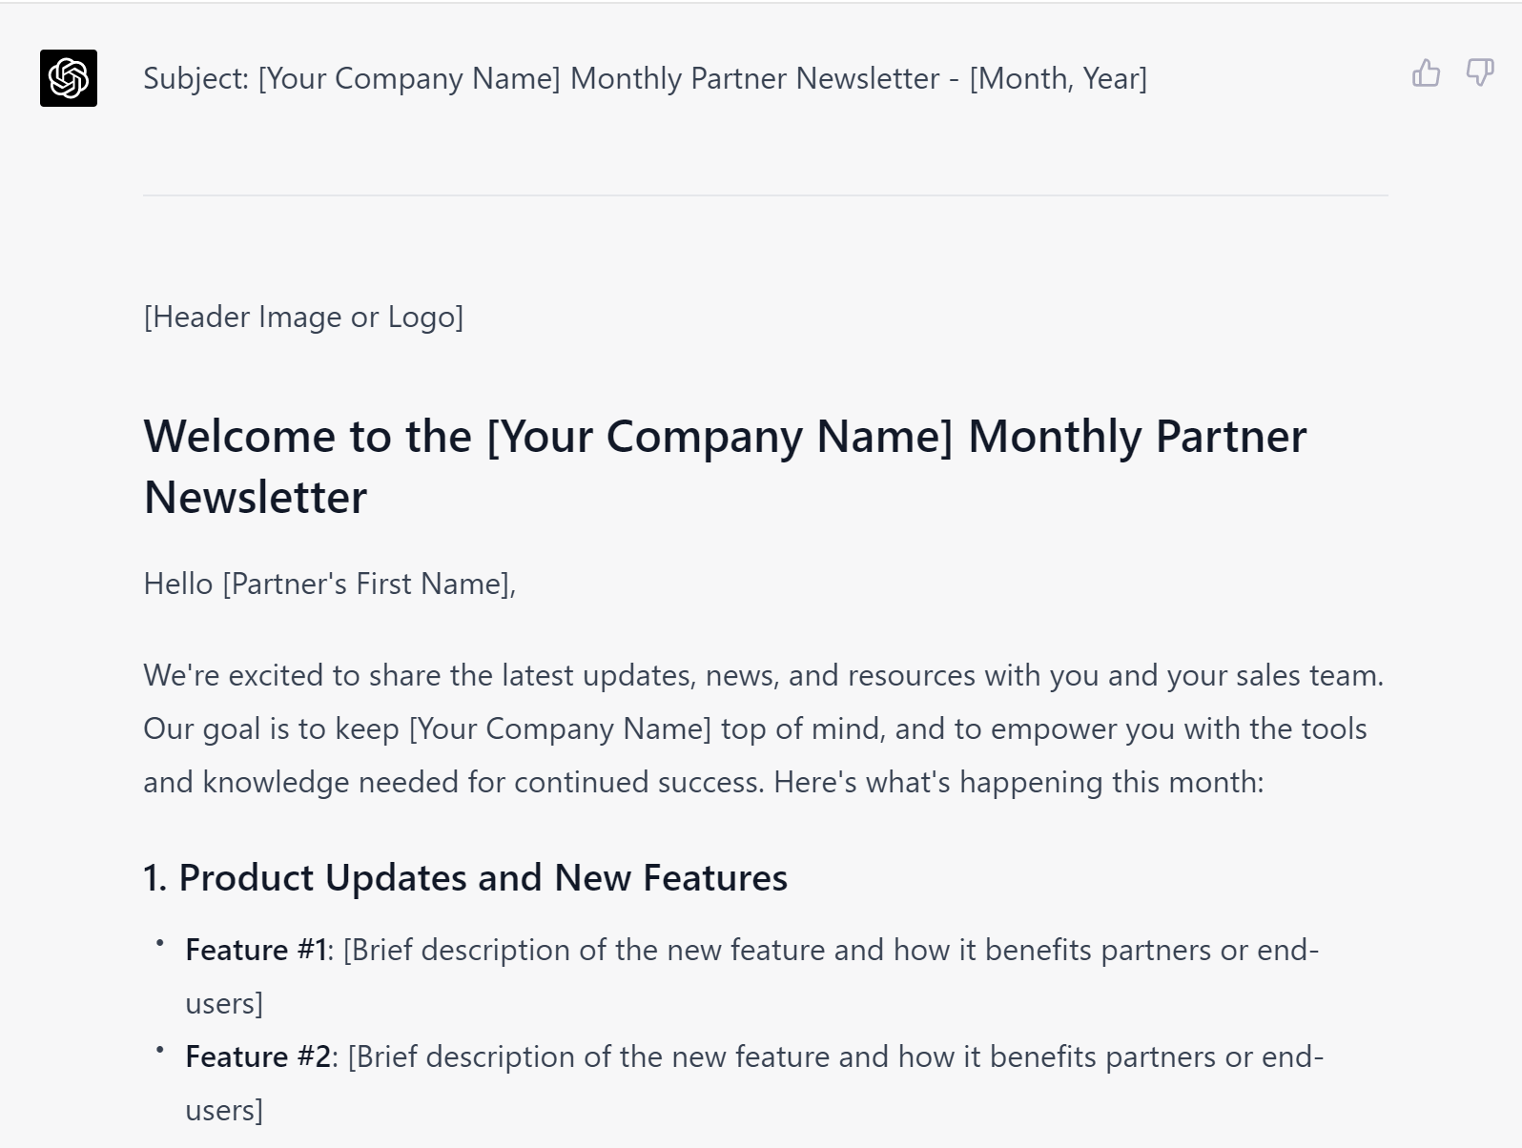Click the like icon beside the subject line
This screenshot has width=1522, height=1148.
pos(1427,72)
